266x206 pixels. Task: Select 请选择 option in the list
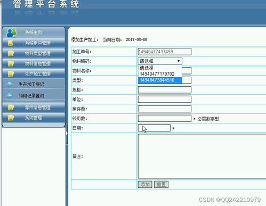(160, 68)
